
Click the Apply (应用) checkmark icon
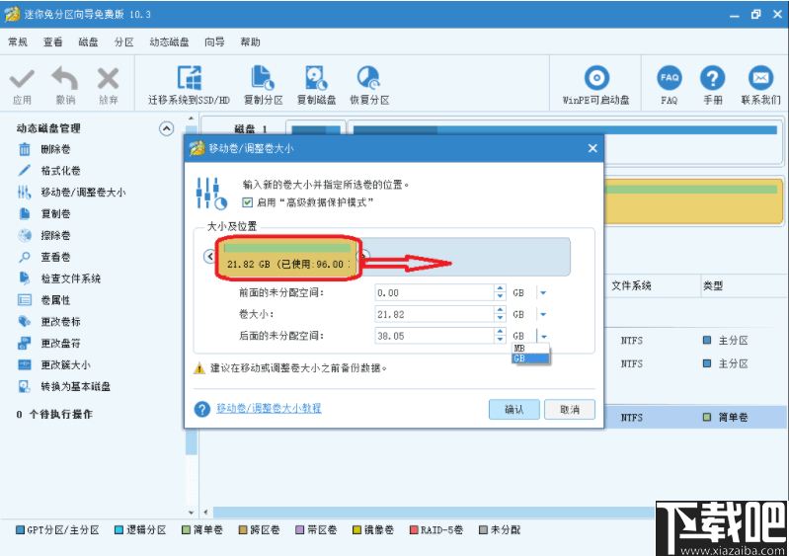click(x=22, y=80)
